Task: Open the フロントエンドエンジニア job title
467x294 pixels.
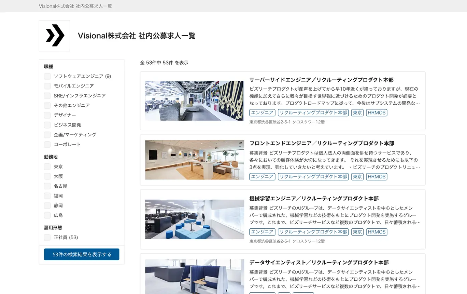Action: (x=322, y=143)
